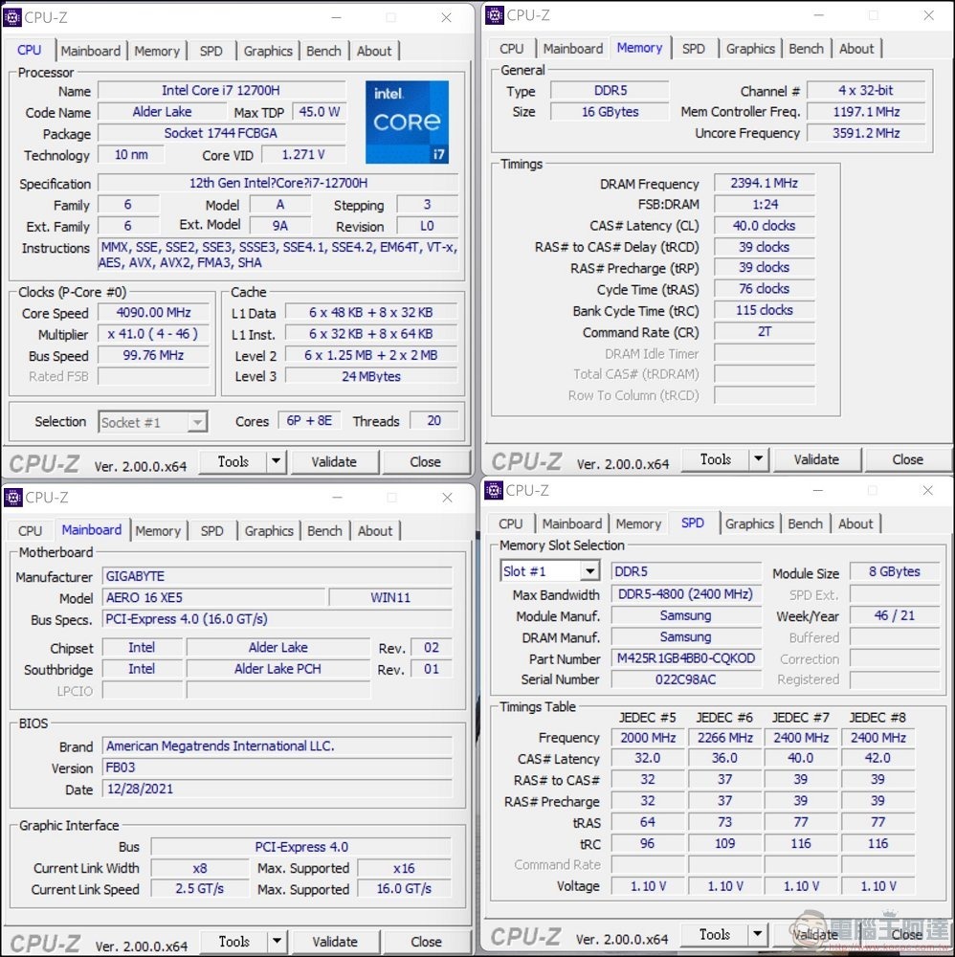This screenshot has height=957, width=955.
Task: Go to Graphics tab in Mainboard window
Action: (x=269, y=531)
